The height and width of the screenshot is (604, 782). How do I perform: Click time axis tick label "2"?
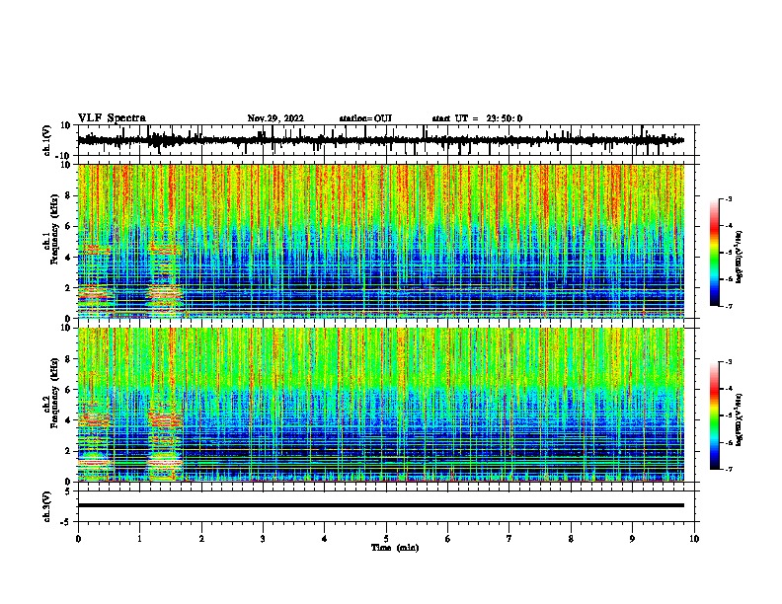(201, 539)
